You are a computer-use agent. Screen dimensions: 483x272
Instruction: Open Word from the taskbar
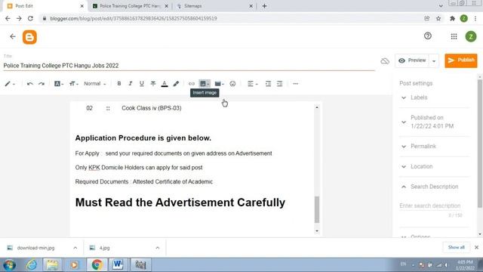click(118, 265)
